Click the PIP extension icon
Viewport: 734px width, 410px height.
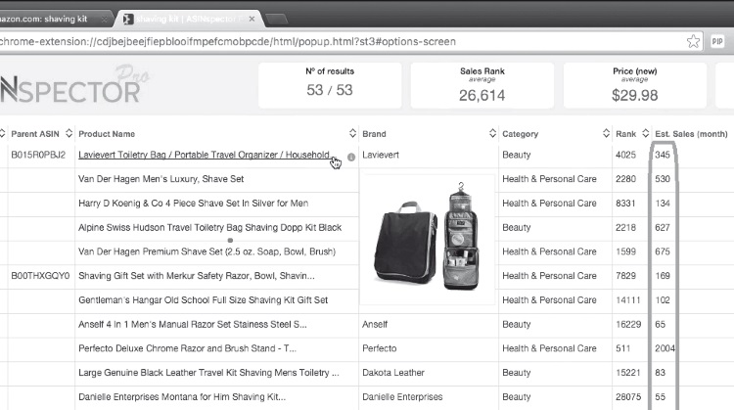click(717, 41)
